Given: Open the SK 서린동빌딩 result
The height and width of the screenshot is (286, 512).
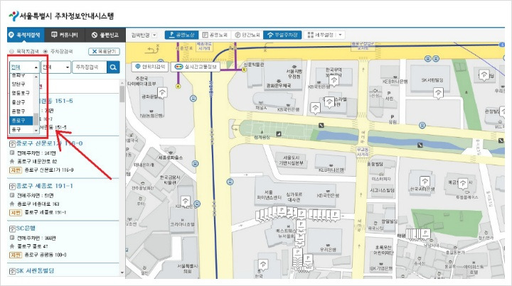Looking at the screenshot, I should coord(35,270).
